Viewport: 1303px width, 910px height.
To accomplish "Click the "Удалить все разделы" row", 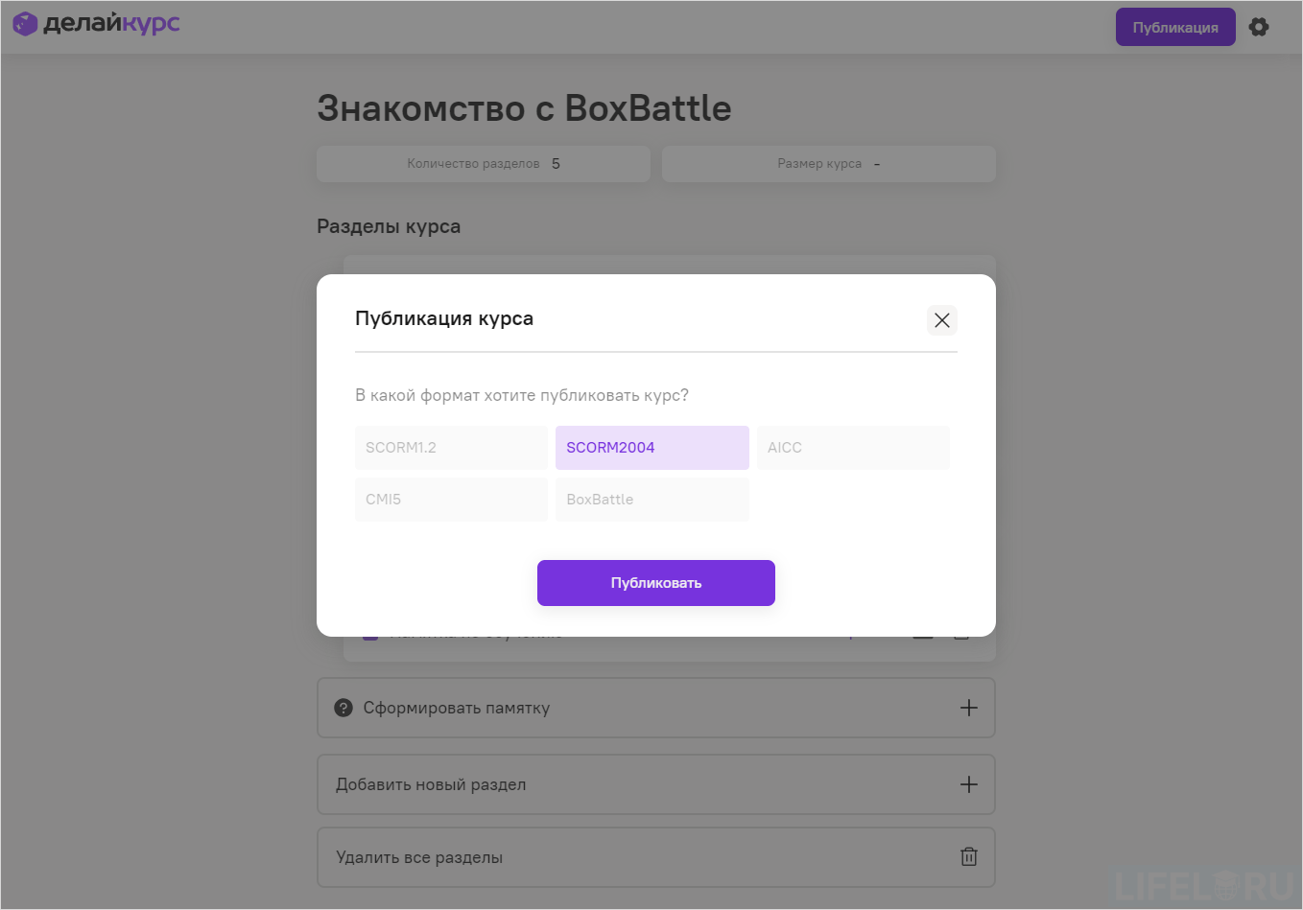I will coord(576,856).
